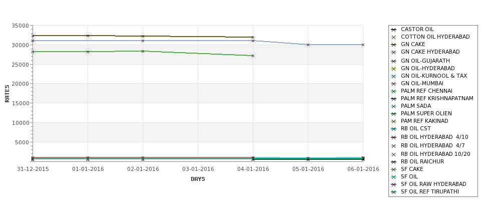Click the SF OIL legend marker
The image size is (488, 215).
tap(394, 177)
